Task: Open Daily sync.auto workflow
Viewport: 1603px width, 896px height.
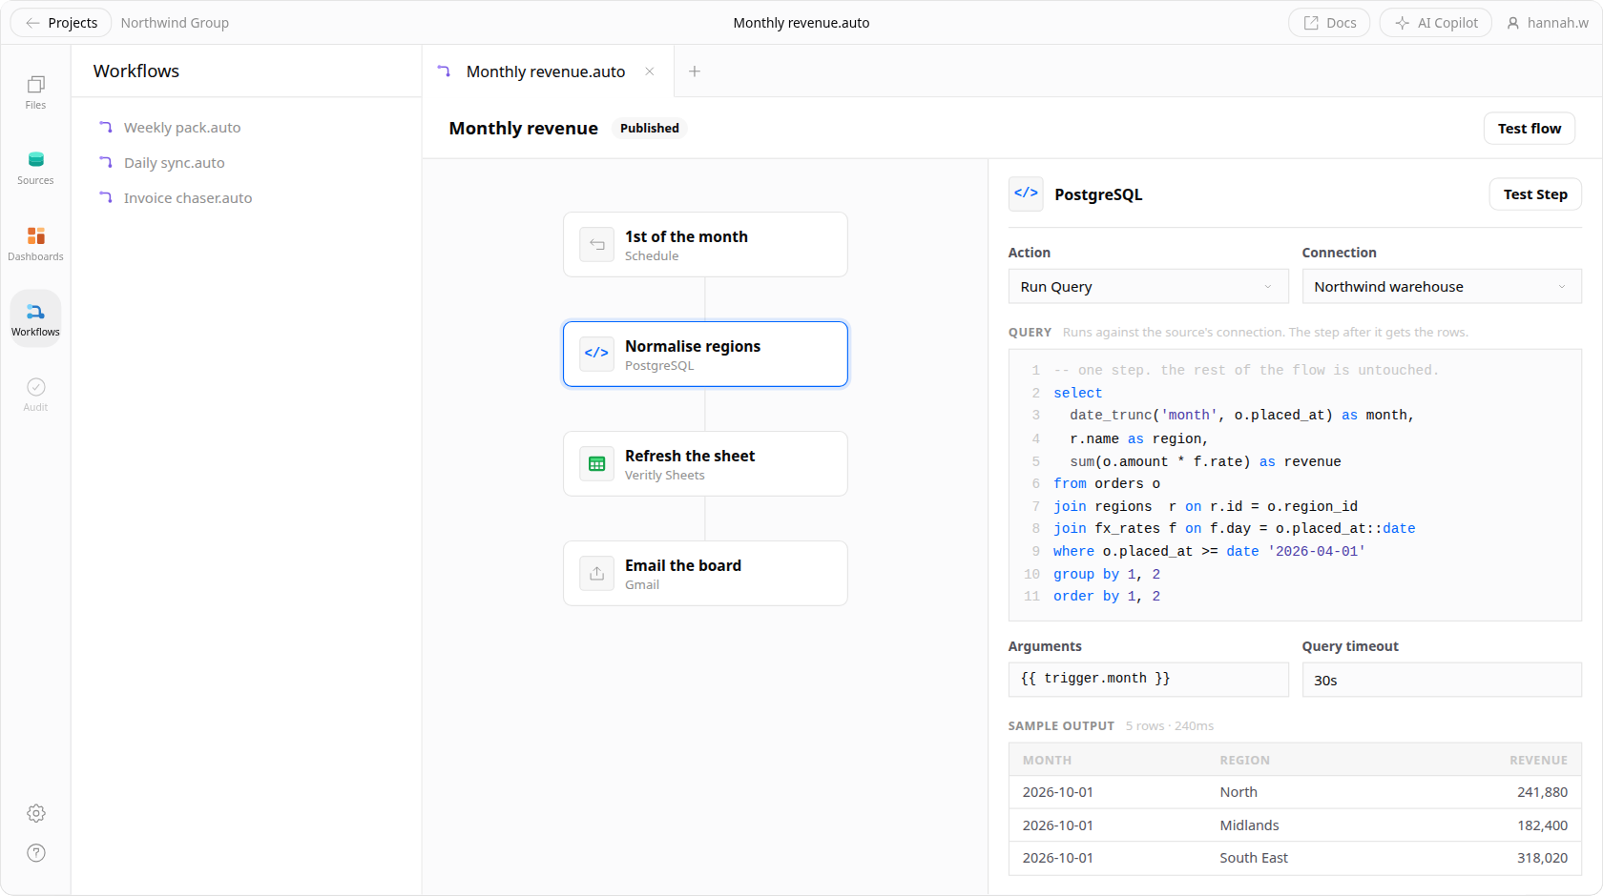Action: pyautogui.click(x=175, y=163)
